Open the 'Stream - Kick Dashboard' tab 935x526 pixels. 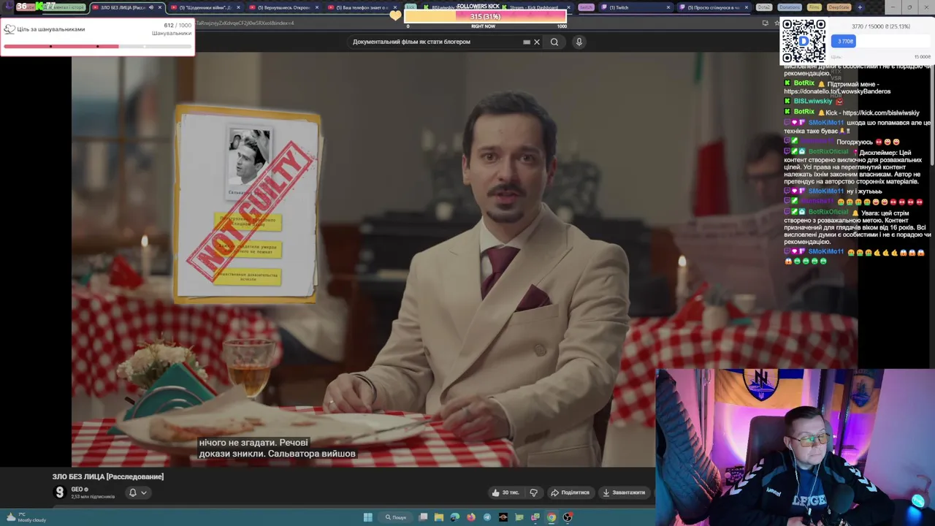[533, 7]
